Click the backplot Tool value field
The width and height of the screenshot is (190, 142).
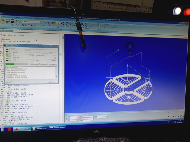102,118
